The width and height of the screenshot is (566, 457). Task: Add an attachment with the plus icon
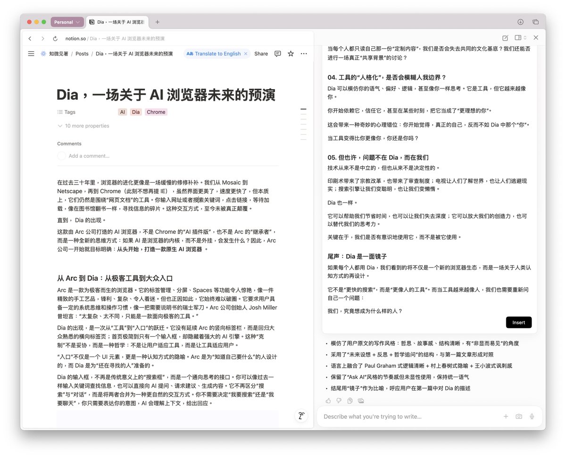[x=506, y=416]
